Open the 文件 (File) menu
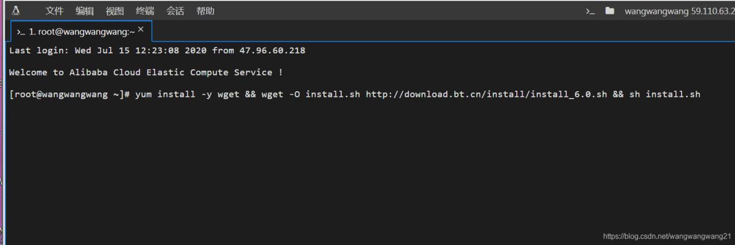The image size is (735, 245). pyautogui.click(x=55, y=11)
